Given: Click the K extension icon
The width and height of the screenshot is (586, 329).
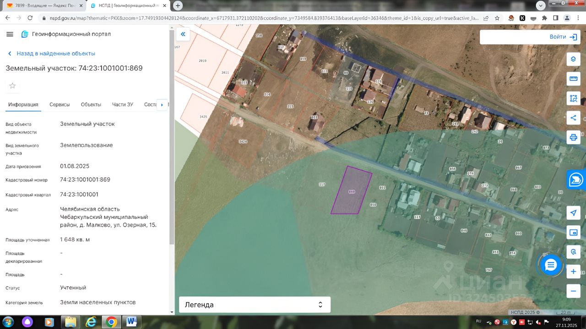Looking at the screenshot, I should pos(522,18).
